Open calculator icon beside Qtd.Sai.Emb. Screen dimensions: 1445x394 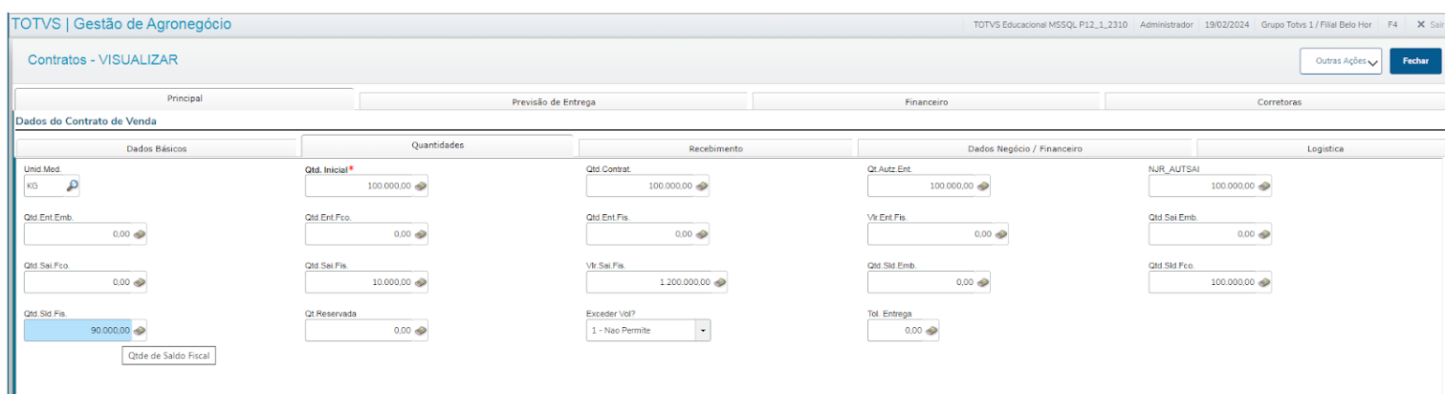1264,234
